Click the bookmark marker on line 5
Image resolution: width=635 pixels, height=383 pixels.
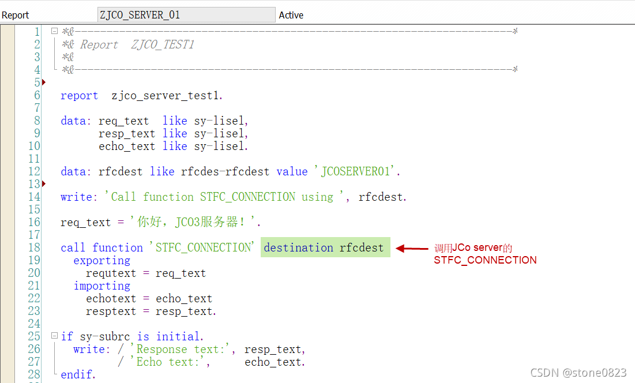44,82
